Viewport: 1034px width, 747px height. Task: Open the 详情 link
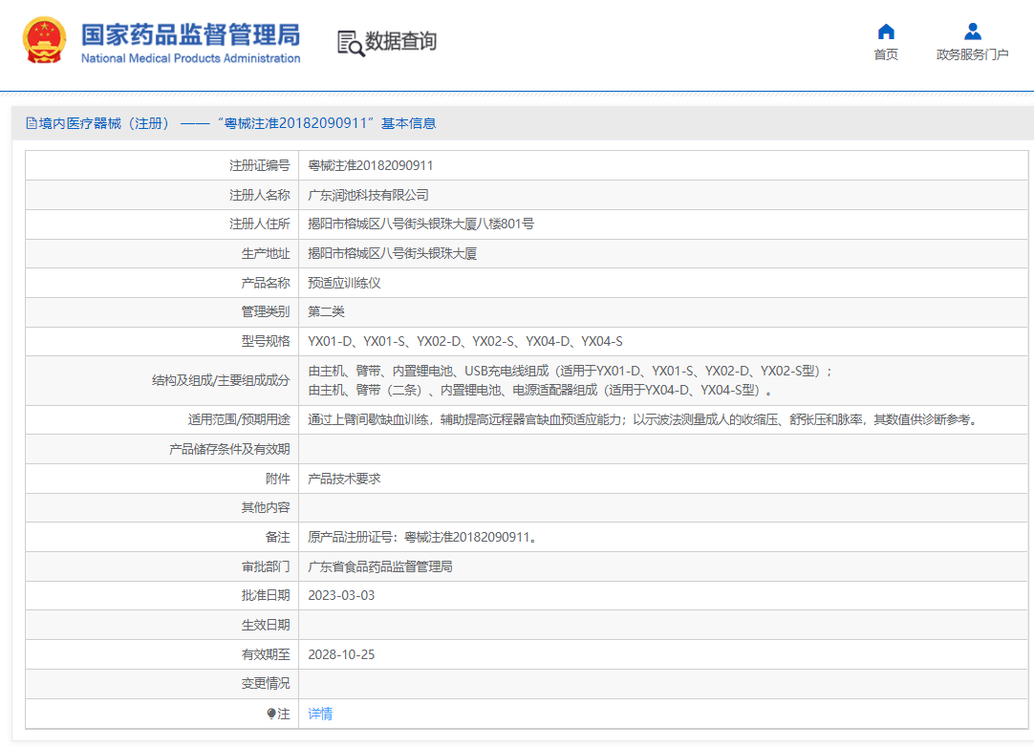coord(320,714)
